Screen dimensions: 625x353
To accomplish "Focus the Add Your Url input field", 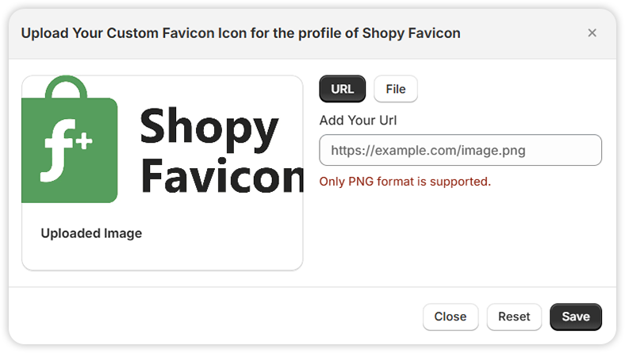I will (x=460, y=150).
